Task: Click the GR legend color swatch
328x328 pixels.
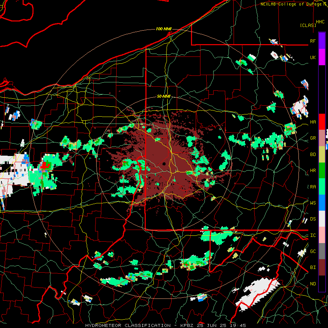Action: pyautogui.click(x=322, y=138)
